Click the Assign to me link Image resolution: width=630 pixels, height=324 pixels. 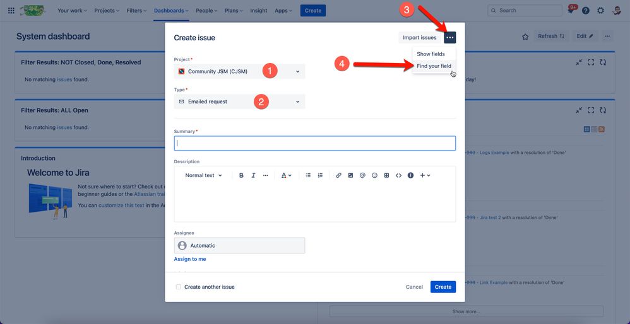click(190, 259)
